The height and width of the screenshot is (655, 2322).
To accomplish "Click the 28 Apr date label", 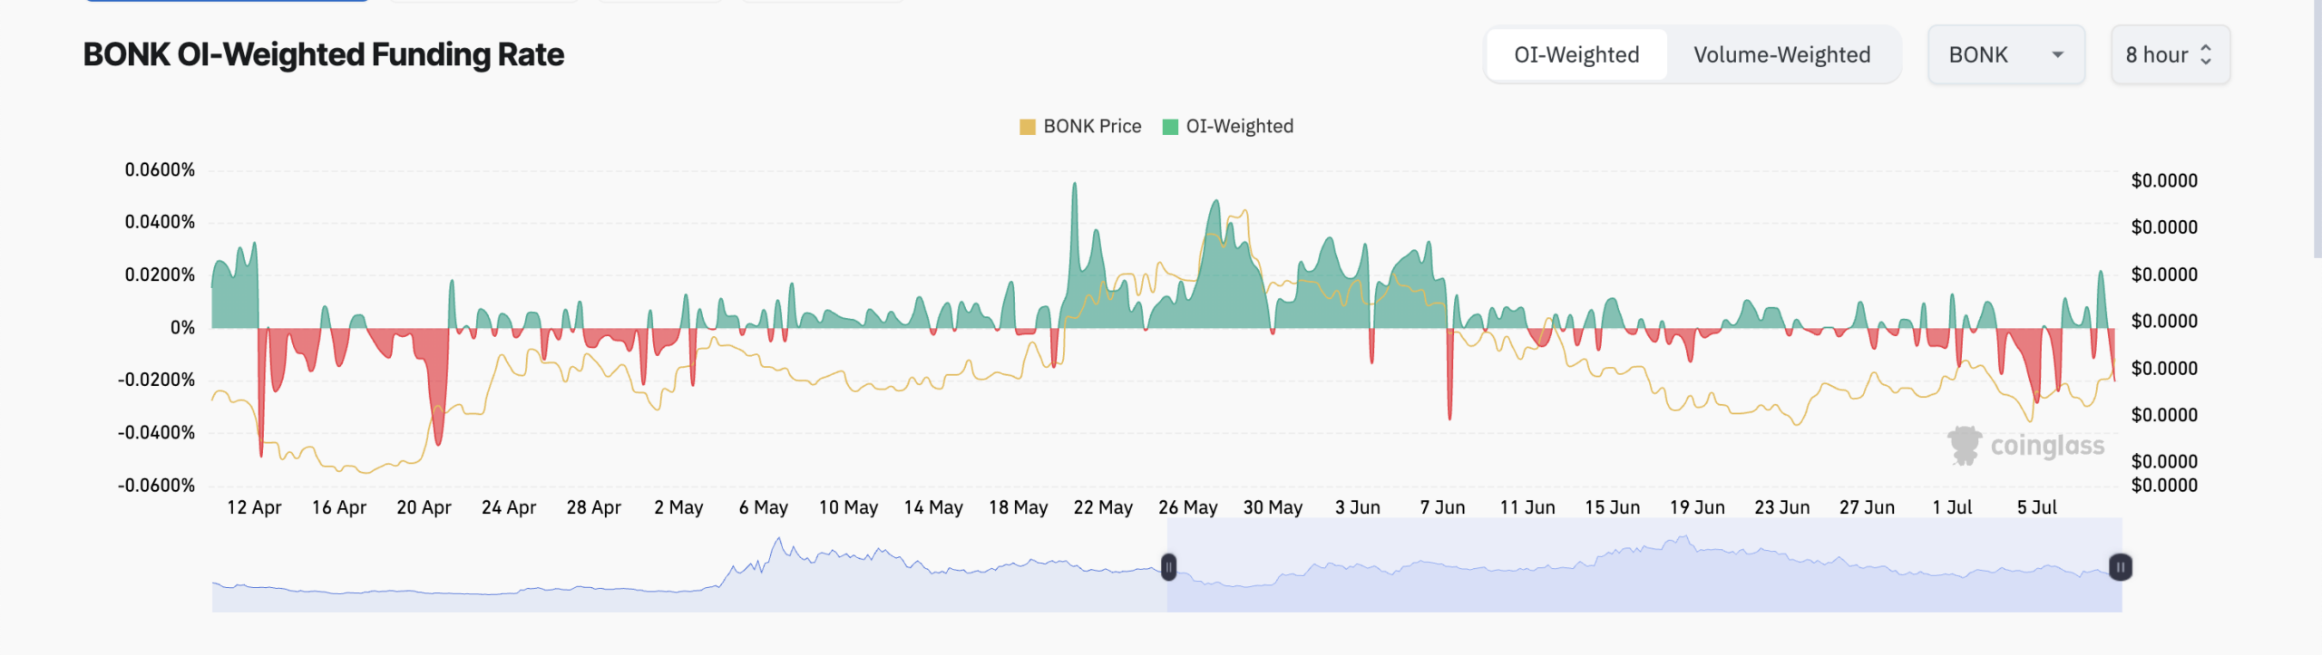I will (594, 507).
